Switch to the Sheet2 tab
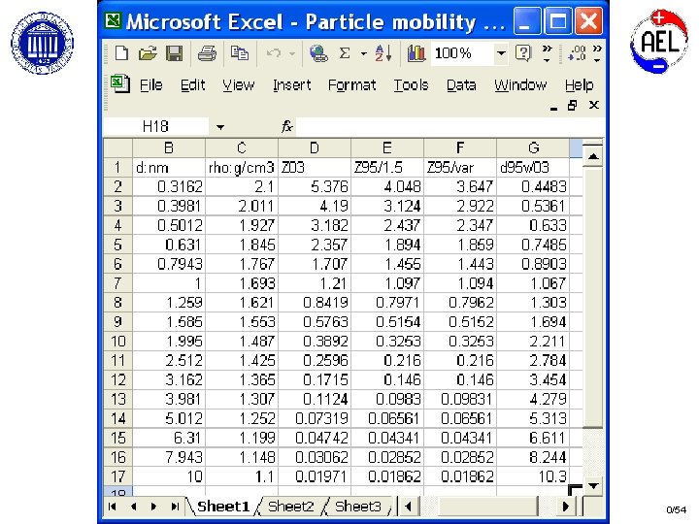Image resolution: width=699 pixels, height=524 pixels. point(290,507)
